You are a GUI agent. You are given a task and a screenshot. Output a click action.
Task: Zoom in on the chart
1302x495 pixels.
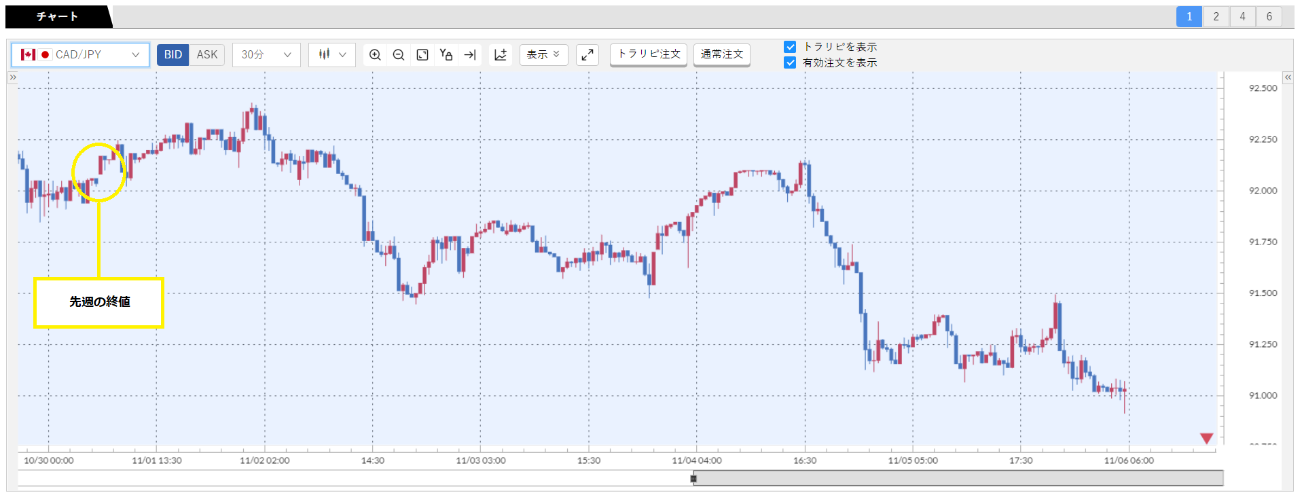click(x=375, y=55)
